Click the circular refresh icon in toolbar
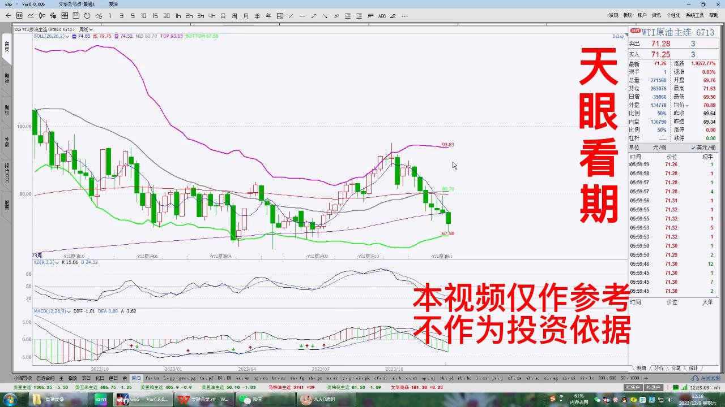Viewport: 725px width, 407px height. (87, 16)
